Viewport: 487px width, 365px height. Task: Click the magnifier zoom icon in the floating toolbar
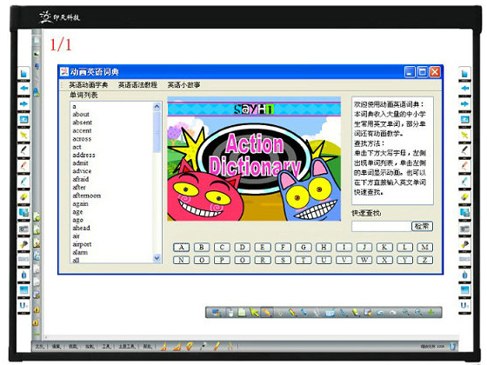click(417, 312)
